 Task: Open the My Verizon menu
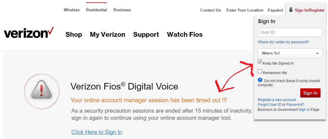[x=108, y=34]
